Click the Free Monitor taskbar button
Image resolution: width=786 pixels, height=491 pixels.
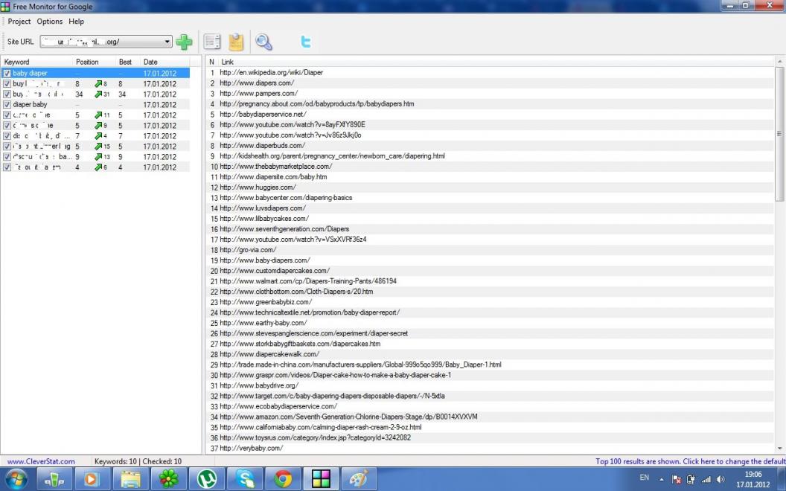[x=321, y=479]
